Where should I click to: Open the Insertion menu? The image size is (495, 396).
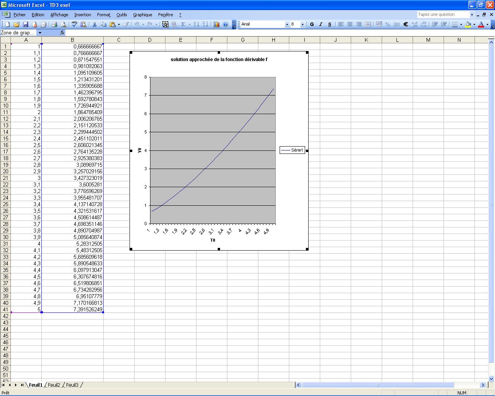[83, 15]
